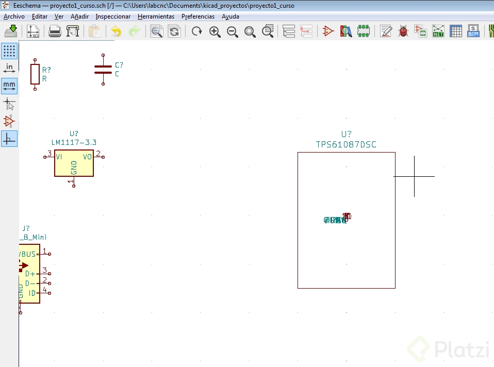This screenshot has height=367, width=494.
Task: Open the Footprint editor icon
Action: pos(363,31)
